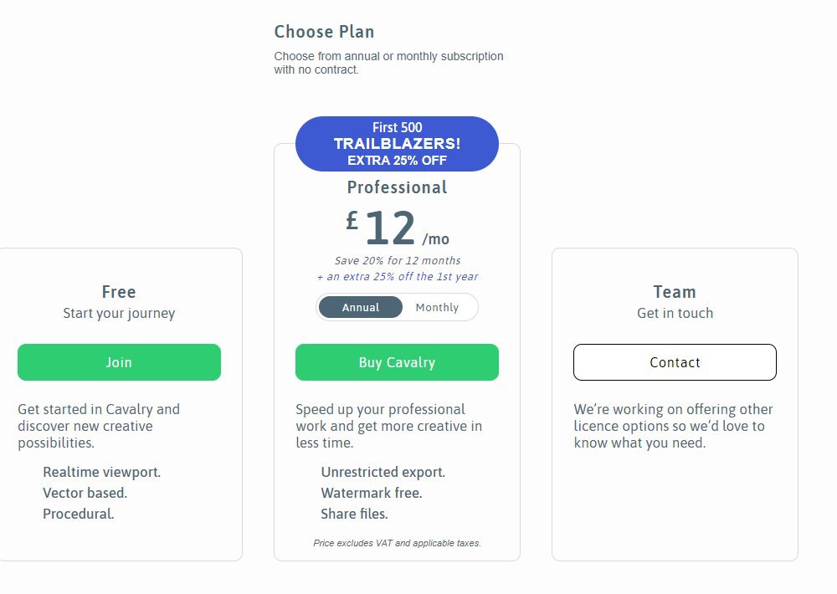This screenshot has width=837, height=594.
Task: Click the green Join button
Action: tap(119, 362)
